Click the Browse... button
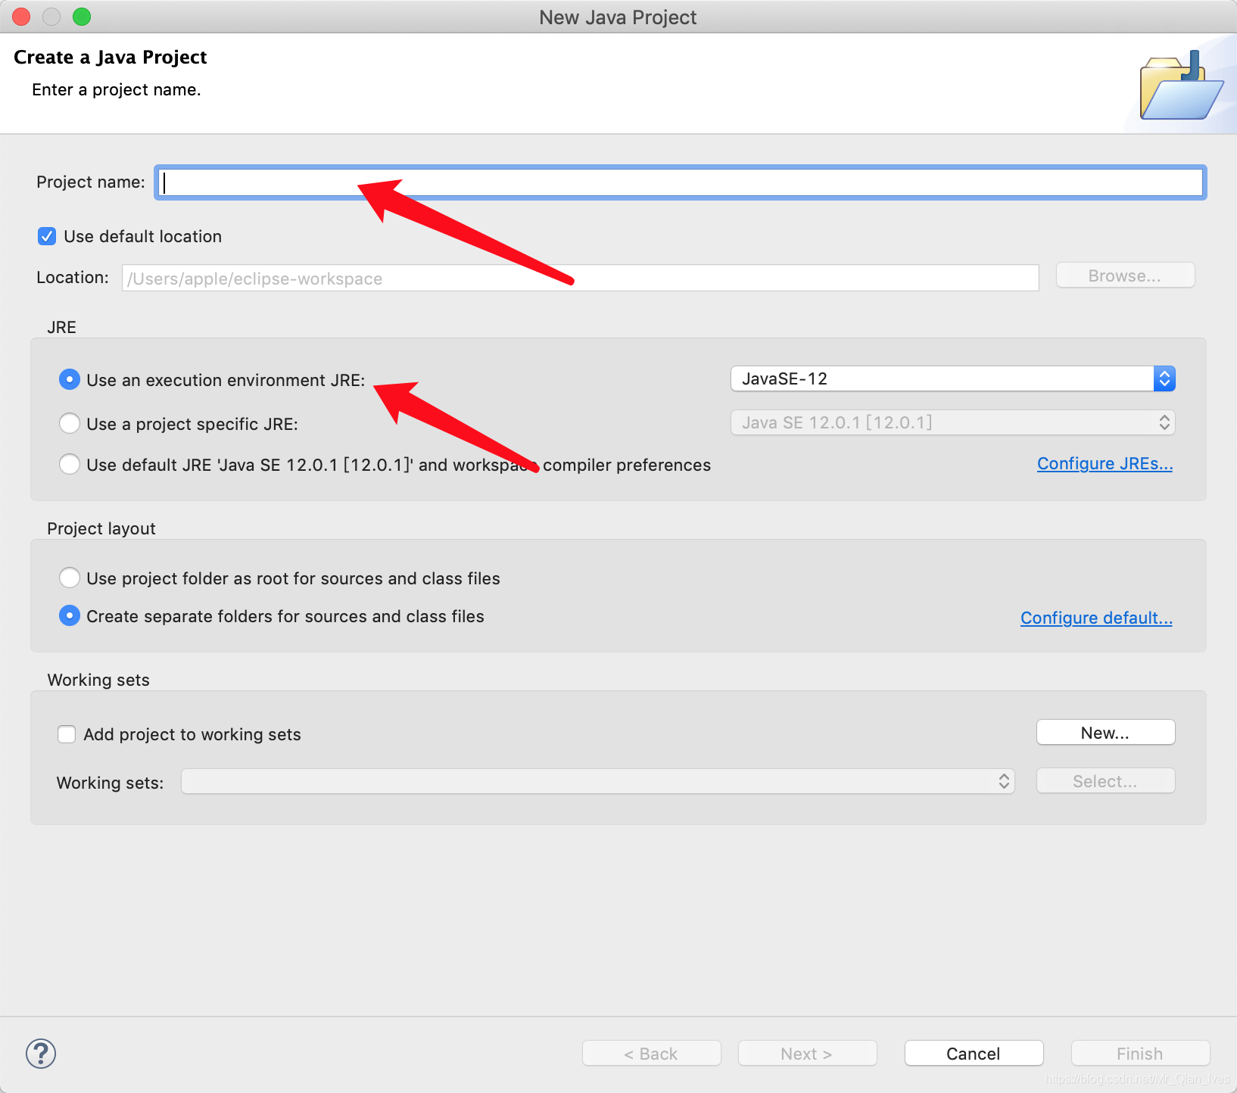The width and height of the screenshot is (1237, 1093). pos(1125,276)
